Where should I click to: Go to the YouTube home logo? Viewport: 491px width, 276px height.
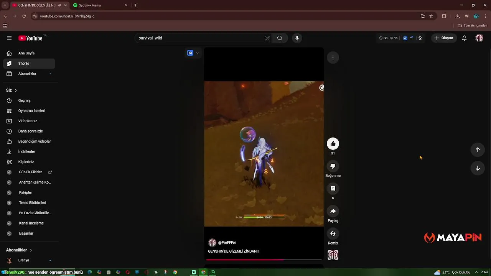[x=30, y=38]
